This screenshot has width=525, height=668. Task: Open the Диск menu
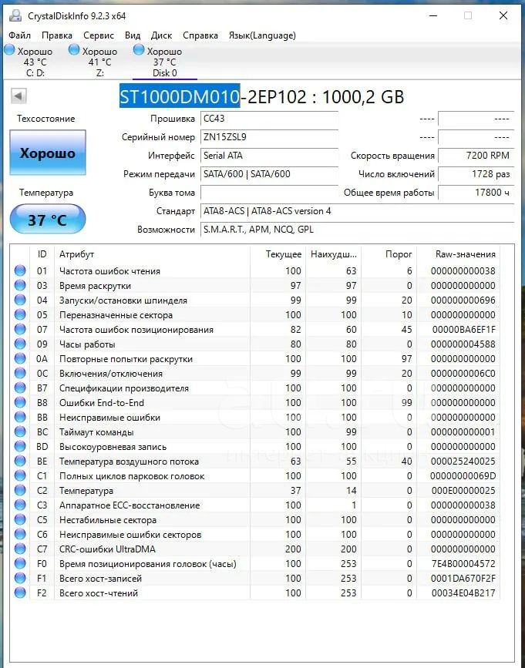point(161,35)
